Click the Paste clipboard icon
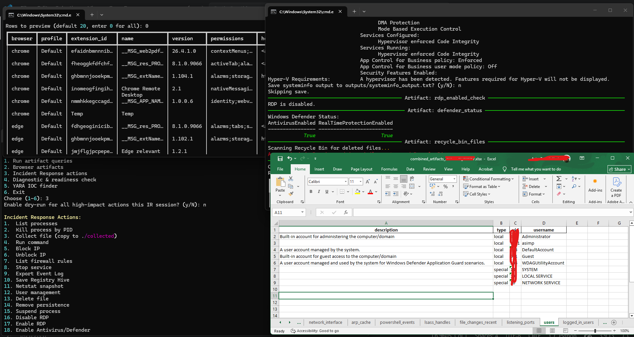The height and width of the screenshot is (337, 634). [280, 182]
